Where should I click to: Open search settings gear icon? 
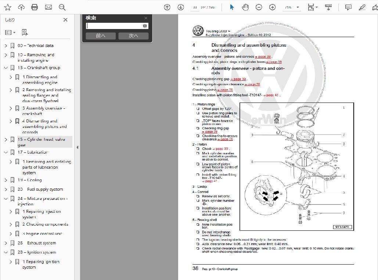tap(145, 26)
